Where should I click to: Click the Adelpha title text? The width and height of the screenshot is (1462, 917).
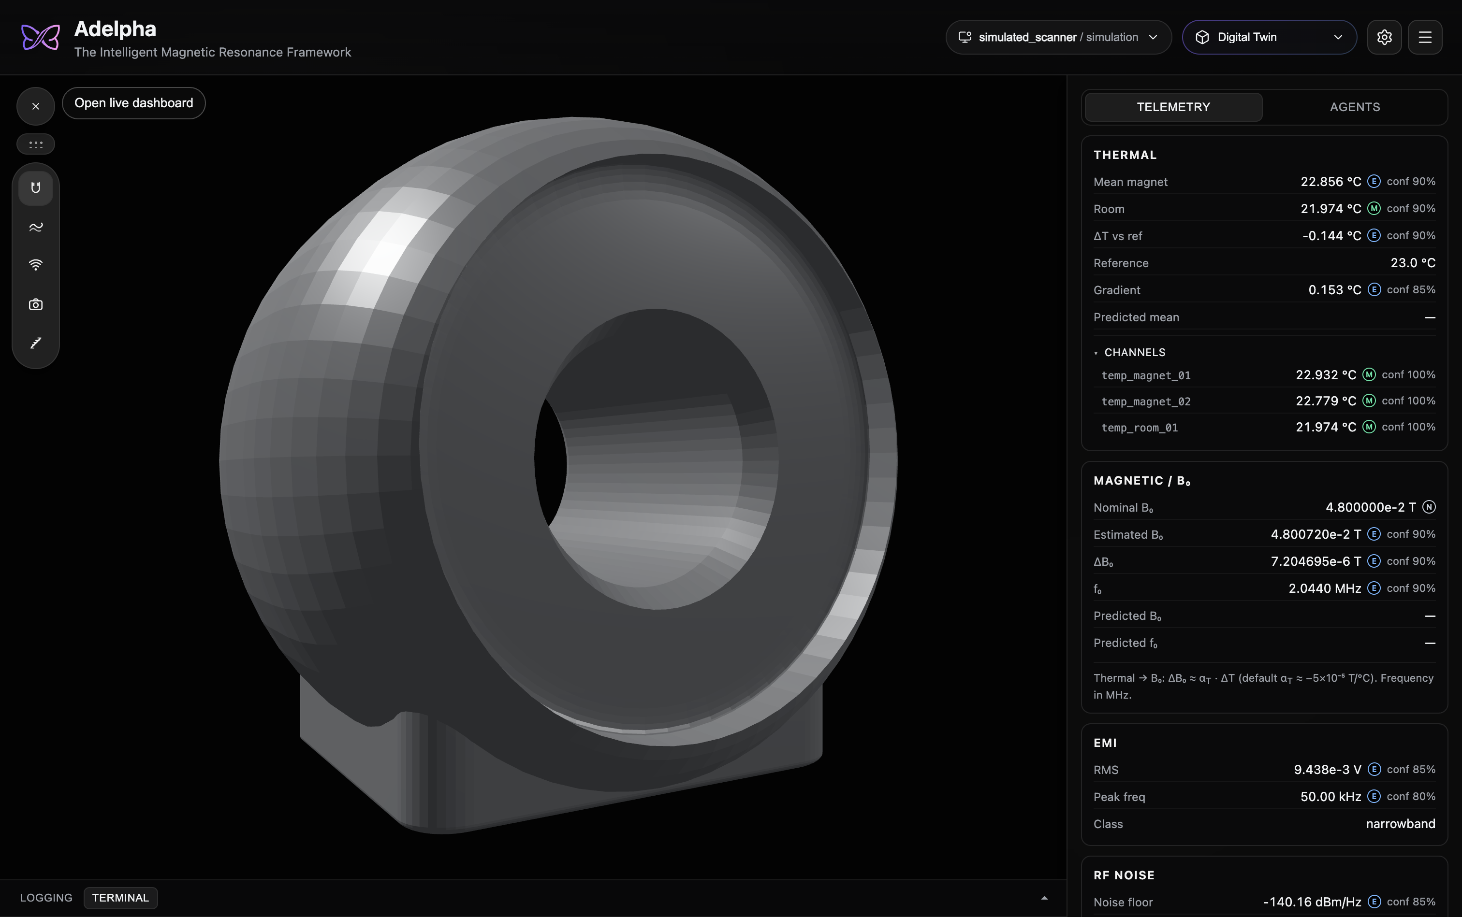116,29
